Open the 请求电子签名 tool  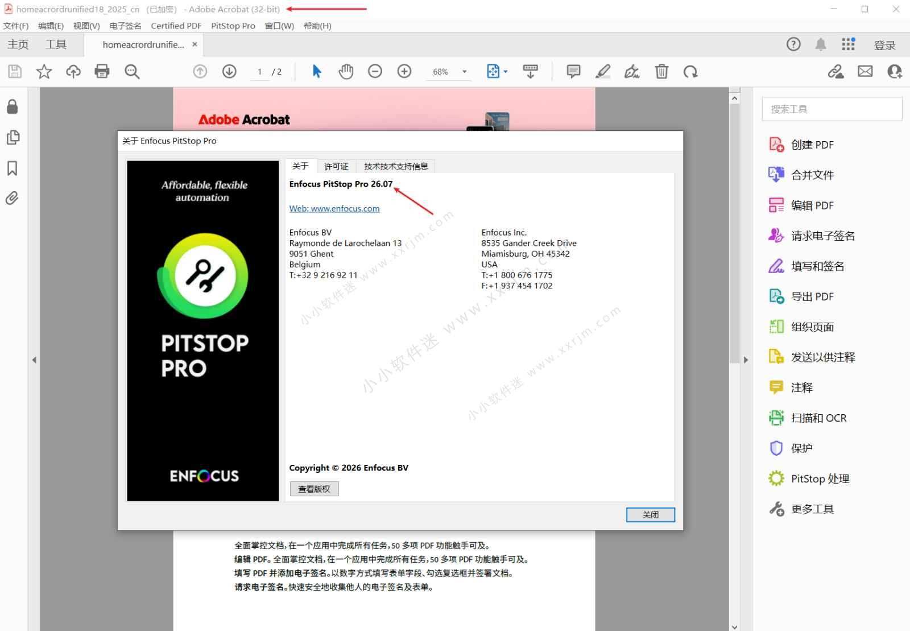(x=812, y=236)
